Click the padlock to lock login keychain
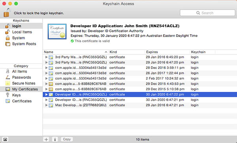The image size is (237, 143). click(x=7, y=13)
